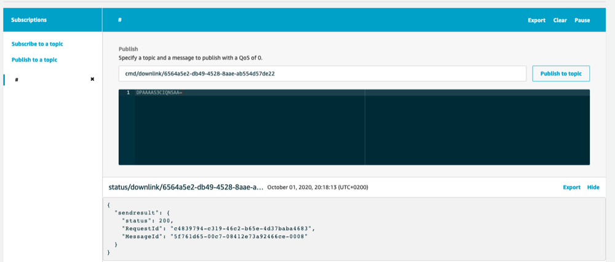Open Publish to a topic link
615x262 pixels.
[34, 60]
